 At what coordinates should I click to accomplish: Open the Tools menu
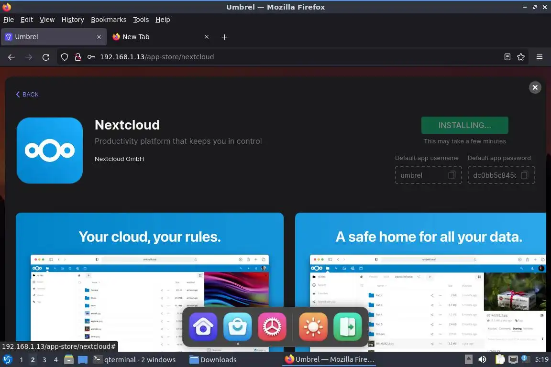(x=141, y=20)
